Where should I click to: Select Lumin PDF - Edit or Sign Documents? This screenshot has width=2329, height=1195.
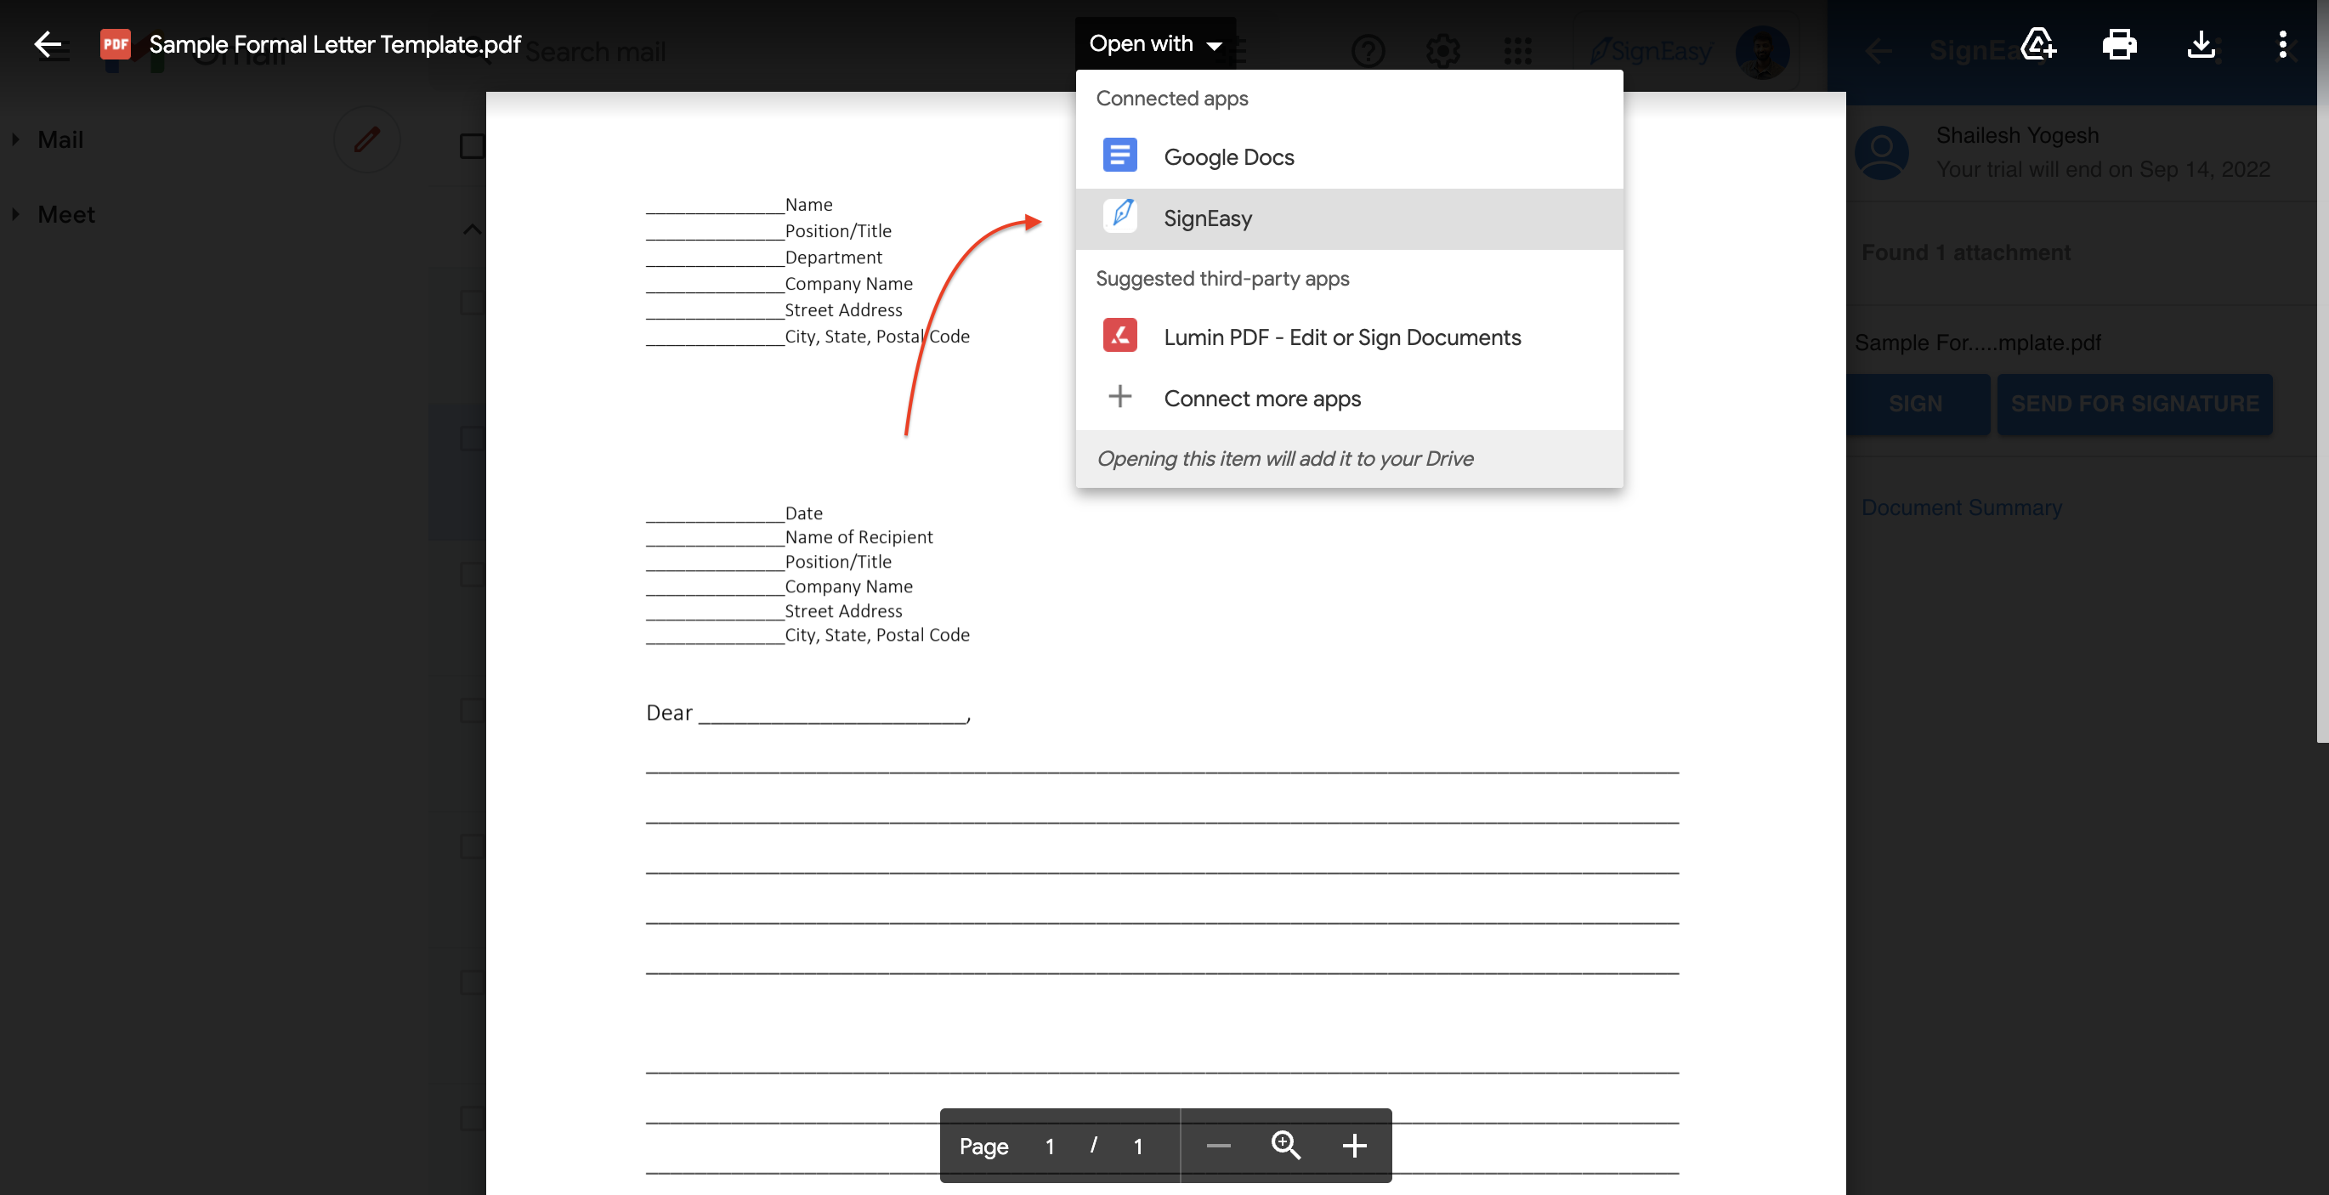click(1349, 337)
